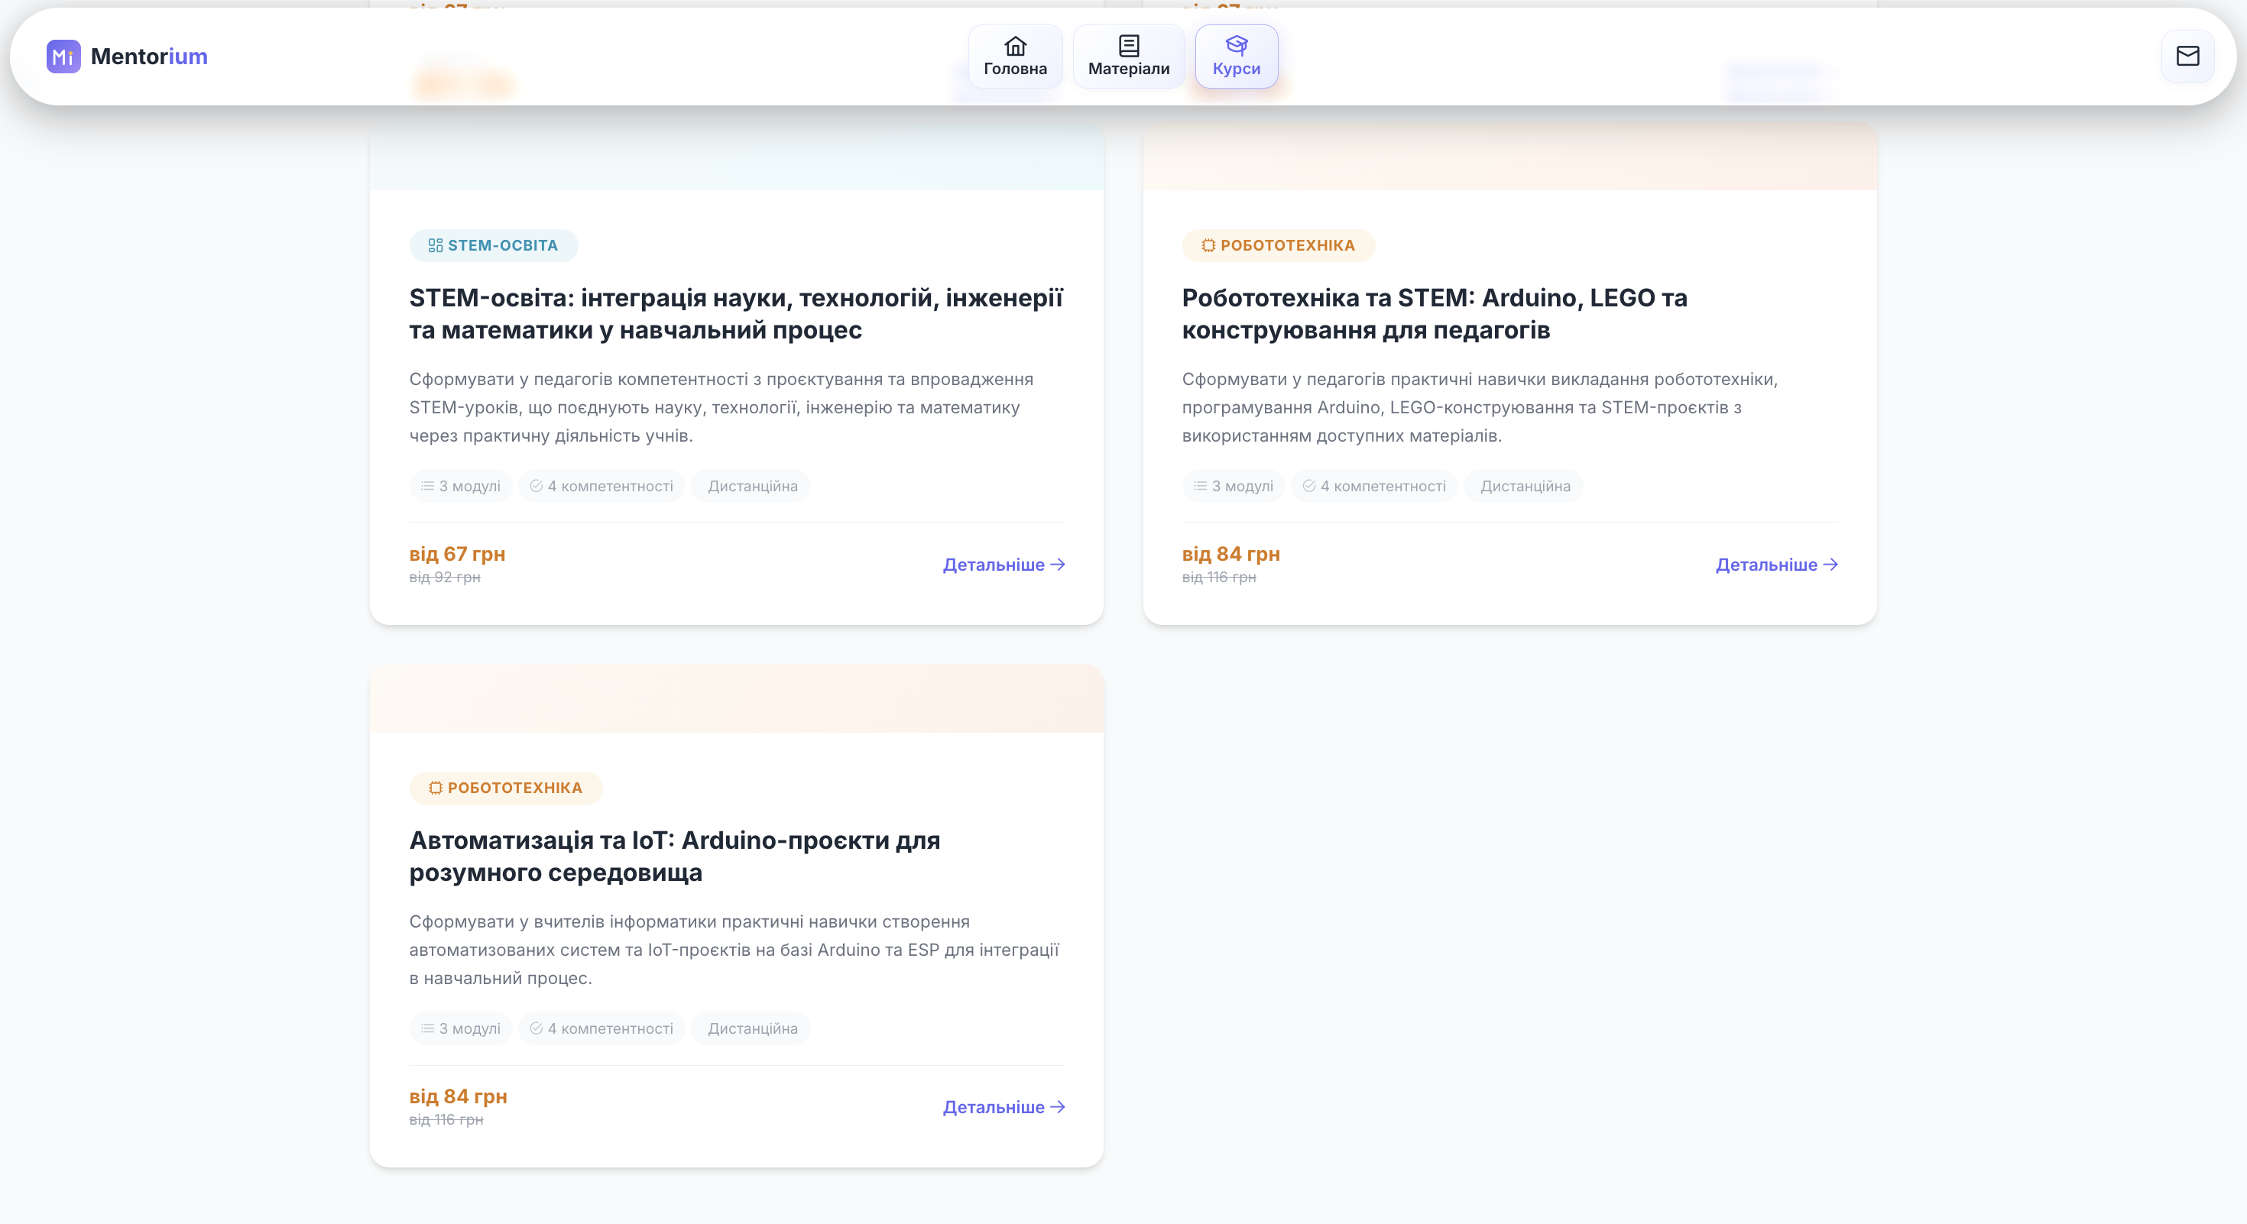Screen dimensions: 2247x1224
Task: Click Робототехніка та STEM course title
Action: (x=1434, y=314)
